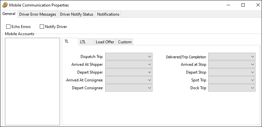Maximize the properties window
Screen dimensions: 262x127
[243, 5]
